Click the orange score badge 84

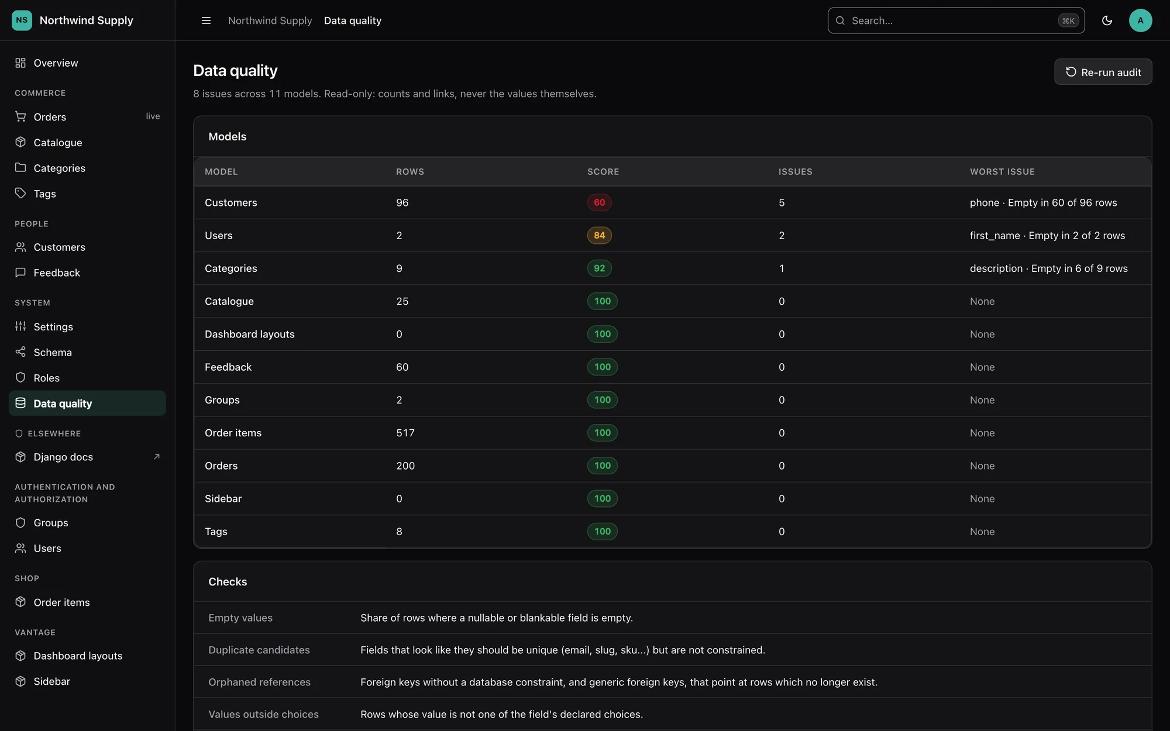(599, 236)
